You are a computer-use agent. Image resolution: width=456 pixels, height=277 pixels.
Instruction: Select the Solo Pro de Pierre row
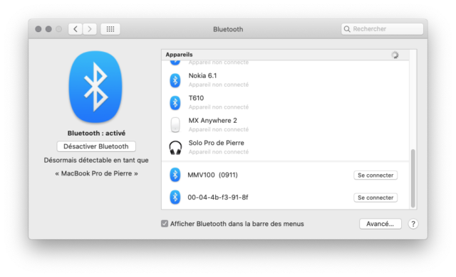click(x=285, y=148)
